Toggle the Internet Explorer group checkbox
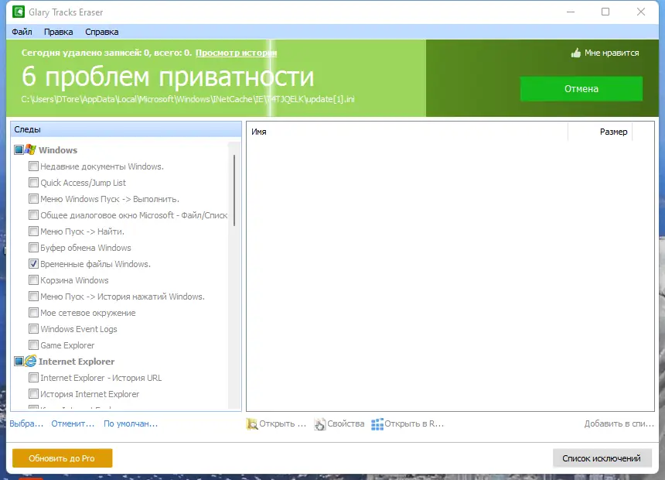Image resolution: width=665 pixels, height=480 pixels. pyautogui.click(x=19, y=361)
